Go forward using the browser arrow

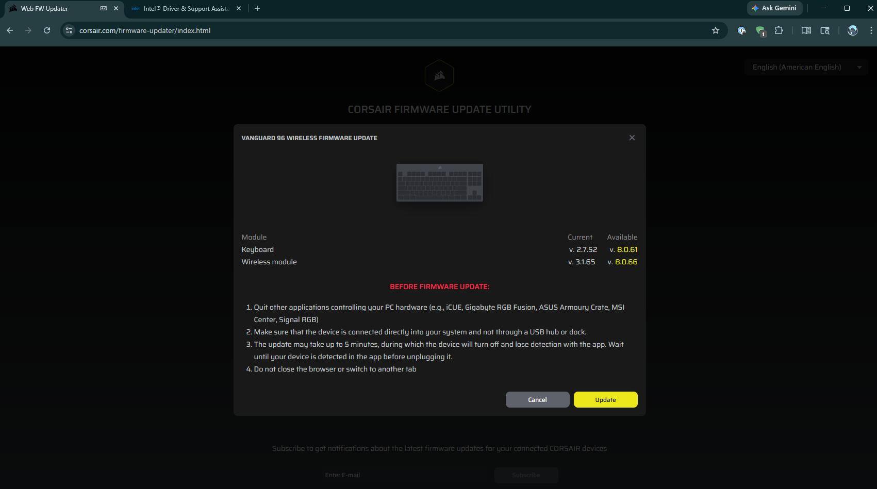click(28, 30)
